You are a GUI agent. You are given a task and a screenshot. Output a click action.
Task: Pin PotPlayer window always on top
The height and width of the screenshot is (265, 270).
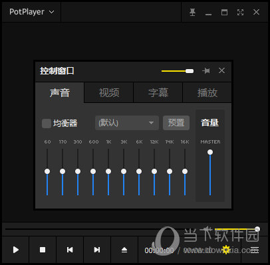[x=192, y=12]
